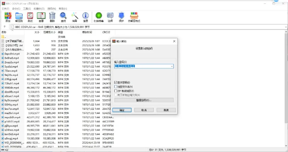Click the scrollbar down arrow of the file list
This screenshot has height=152, width=288.
286,146
